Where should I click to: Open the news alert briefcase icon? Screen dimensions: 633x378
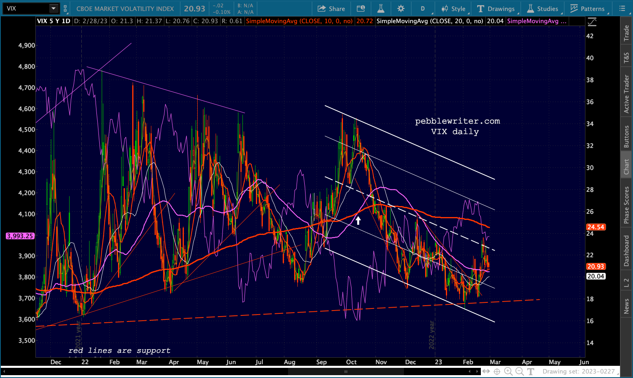point(360,9)
